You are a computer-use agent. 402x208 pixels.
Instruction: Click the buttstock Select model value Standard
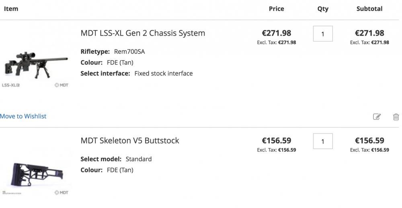click(139, 159)
